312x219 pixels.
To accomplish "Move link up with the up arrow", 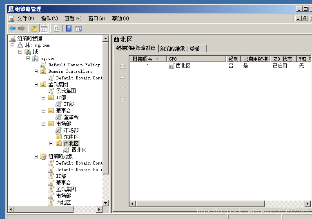I will 123,77.
